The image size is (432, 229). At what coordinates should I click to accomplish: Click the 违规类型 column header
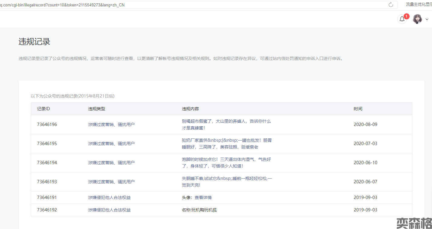tap(97, 109)
